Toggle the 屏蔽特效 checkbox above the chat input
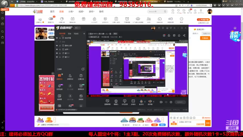 [x=203, y=118]
